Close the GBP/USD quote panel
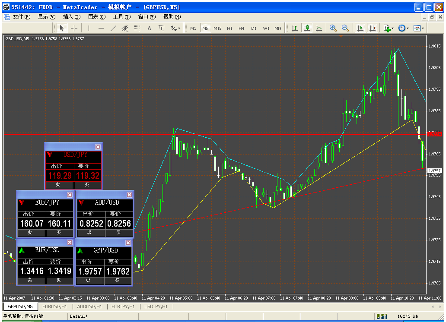 [x=128, y=243]
